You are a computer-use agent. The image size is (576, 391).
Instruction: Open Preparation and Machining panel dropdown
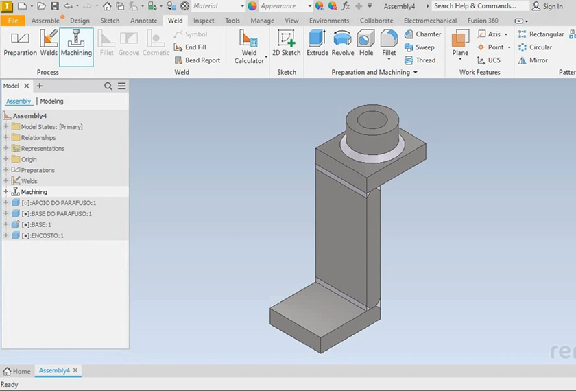[415, 73]
